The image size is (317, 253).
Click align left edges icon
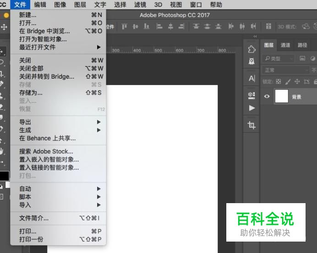(x=159, y=26)
